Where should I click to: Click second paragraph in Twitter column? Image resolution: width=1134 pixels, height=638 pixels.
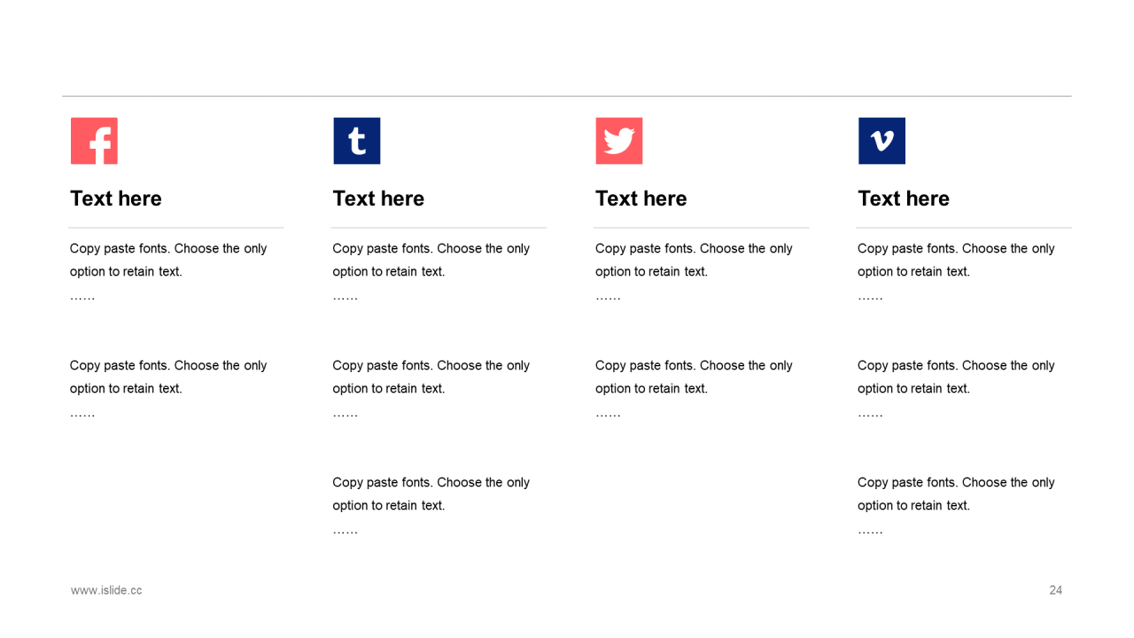pos(694,388)
